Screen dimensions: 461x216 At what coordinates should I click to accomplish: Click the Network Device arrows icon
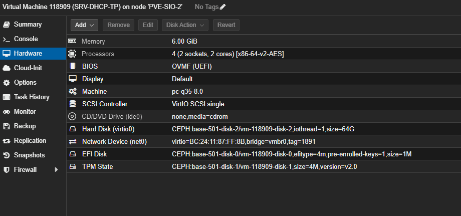tap(72, 141)
